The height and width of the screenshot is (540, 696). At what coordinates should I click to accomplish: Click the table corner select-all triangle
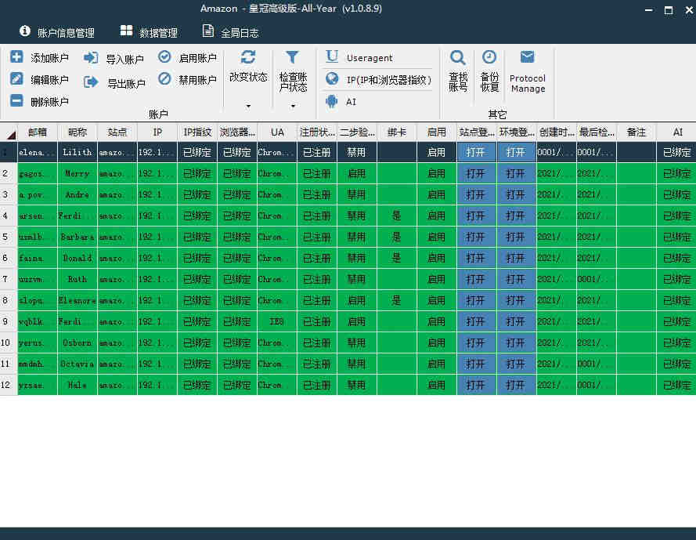pyautogui.click(x=10, y=134)
